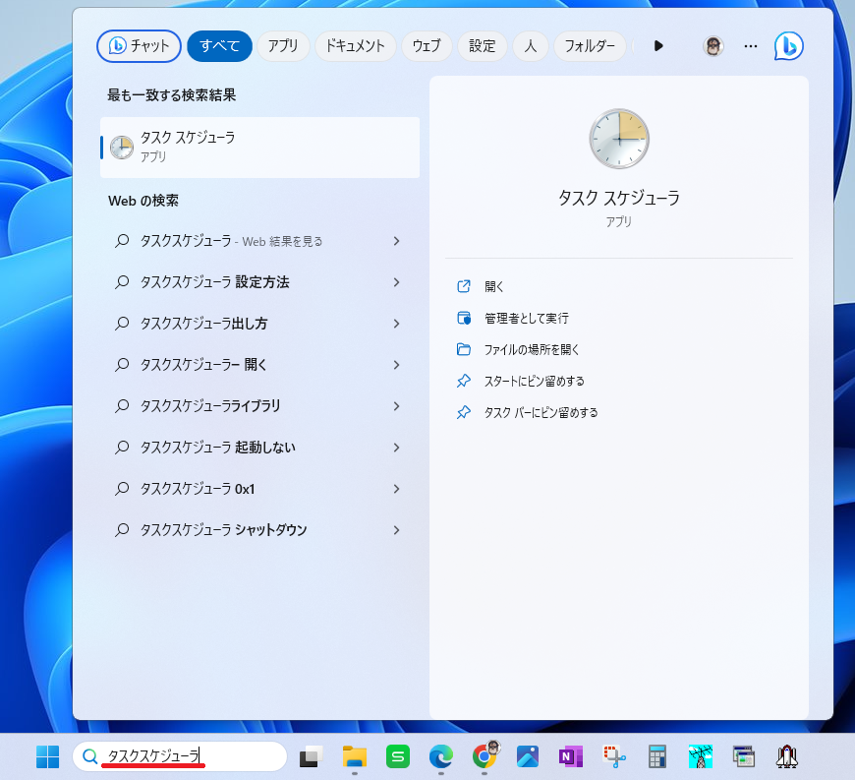Open Google Chrome from taskbar

[484, 756]
